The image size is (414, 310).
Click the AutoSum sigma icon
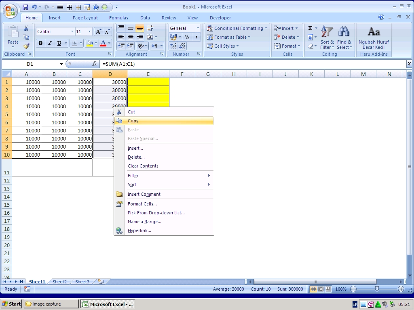[310, 28]
